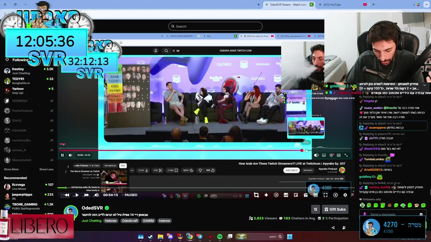Dislike the Ayyrabs podcast video
The image size is (431, 242).
pyautogui.click(x=200, y=170)
